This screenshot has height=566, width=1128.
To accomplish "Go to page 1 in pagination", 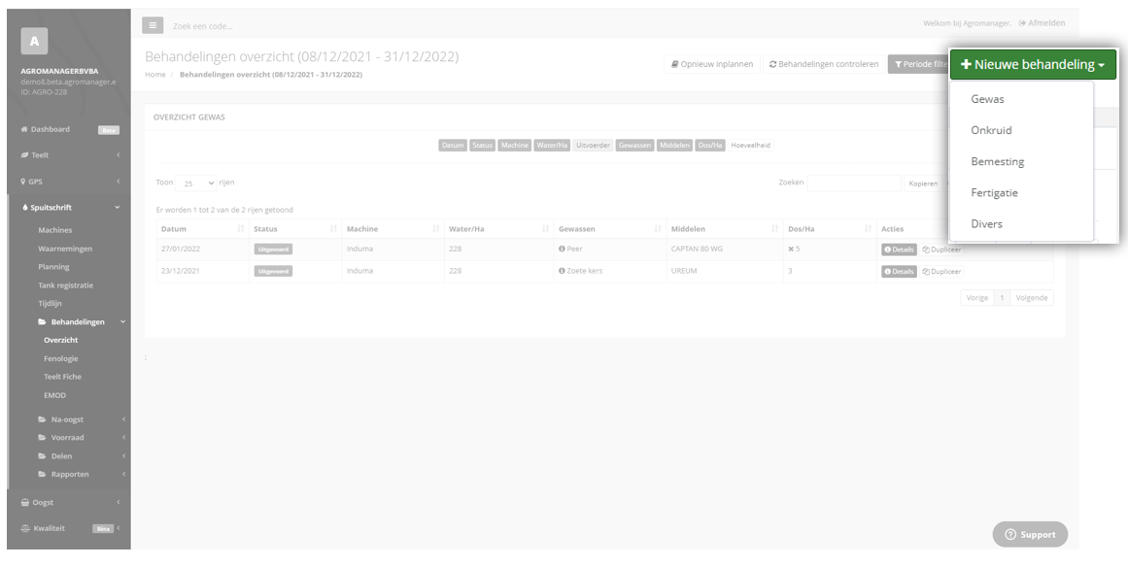I will tap(1002, 298).
